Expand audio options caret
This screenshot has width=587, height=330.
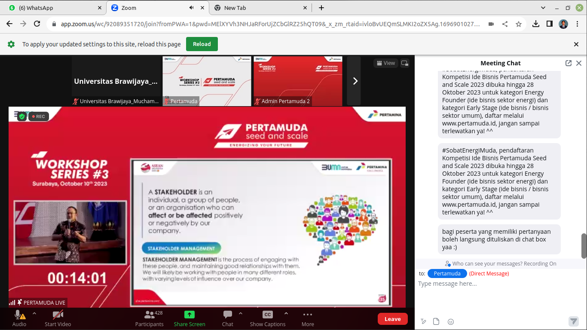pos(34,314)
